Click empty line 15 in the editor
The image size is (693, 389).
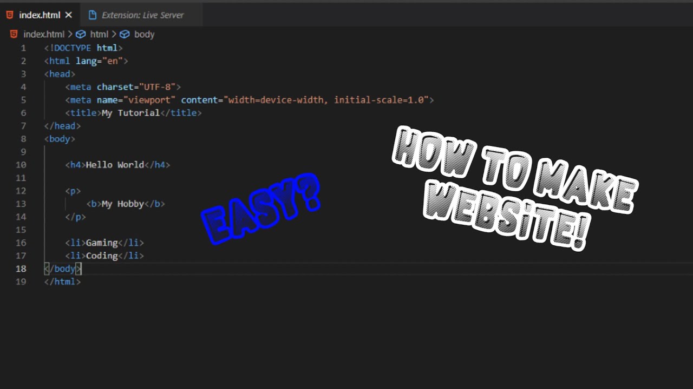[x=368, y=230]
